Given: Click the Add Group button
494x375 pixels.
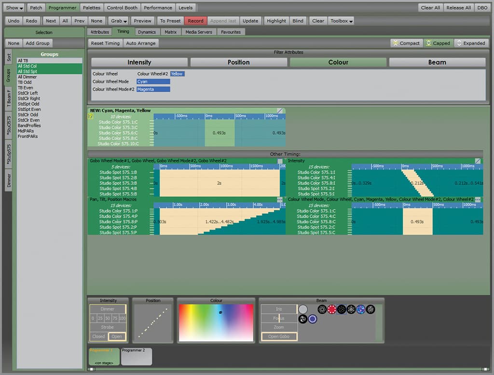Looking at the screenshot, I should point(38,43).
